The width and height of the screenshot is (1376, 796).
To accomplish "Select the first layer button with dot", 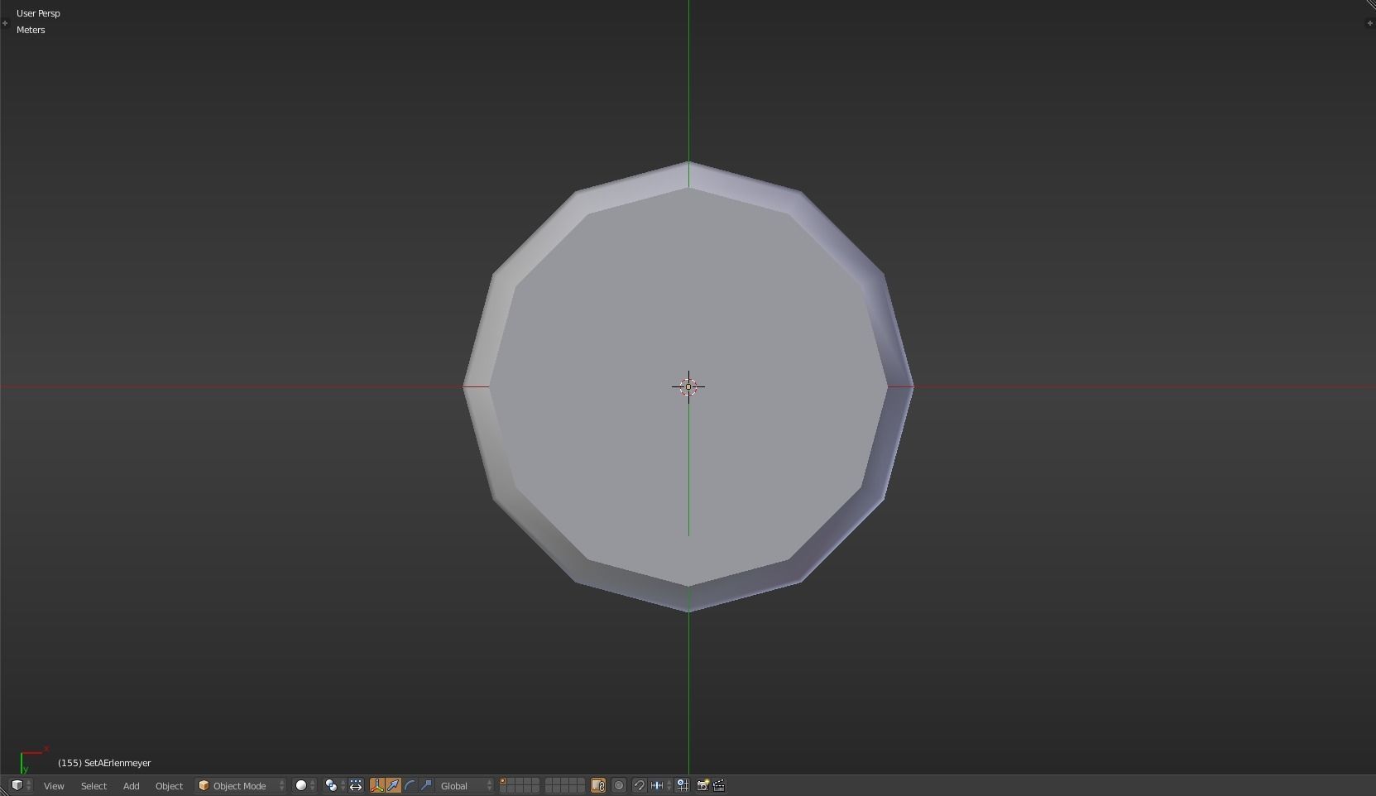I will [504, 781].
